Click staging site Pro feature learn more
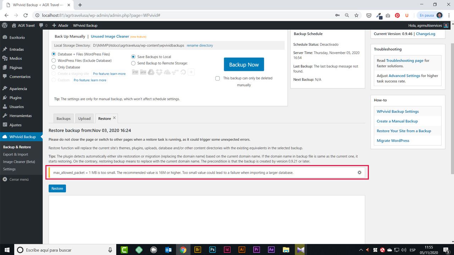 109,74
